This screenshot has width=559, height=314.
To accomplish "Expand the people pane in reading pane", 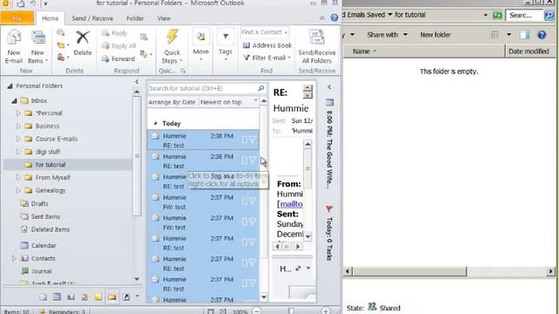I will click(308, 269).
